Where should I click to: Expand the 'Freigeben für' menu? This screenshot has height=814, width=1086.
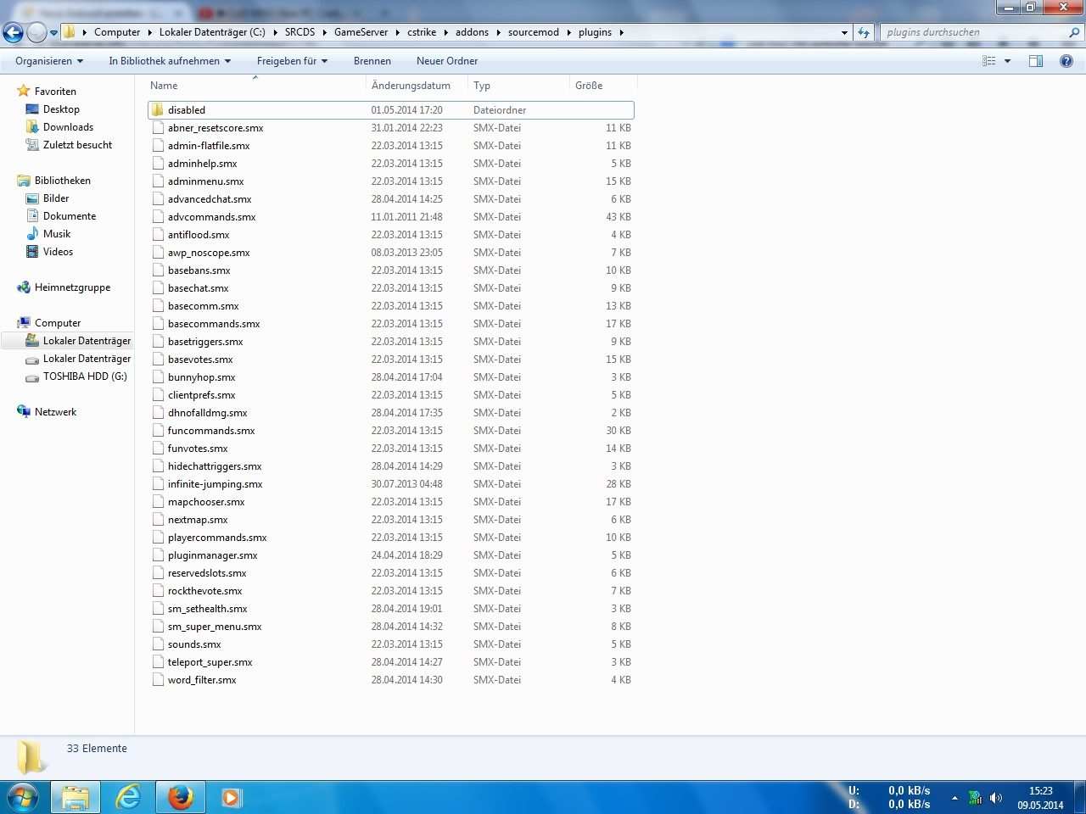[292, 61]
